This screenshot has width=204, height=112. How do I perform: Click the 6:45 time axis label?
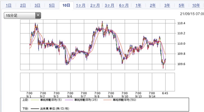(165, 93)
